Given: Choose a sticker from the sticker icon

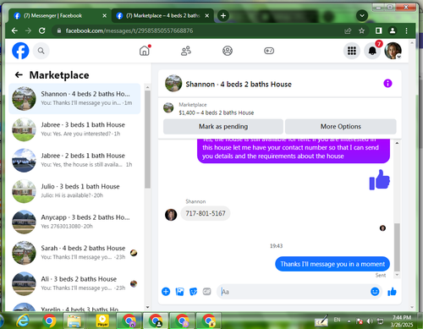Looking at the screenshot, I should click(193, 292).
